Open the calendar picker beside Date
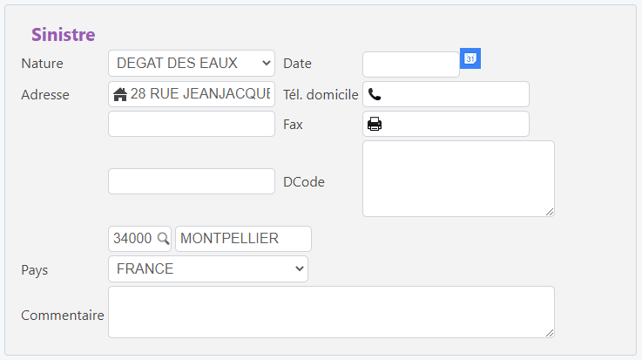The height and width of the screenshot is (360, 642). (470, 58)
